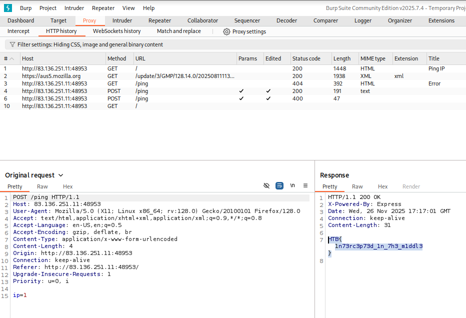This screenshot has width=466, height=318.
Task: Open Proxy settings gear icon
Action: 226,31
